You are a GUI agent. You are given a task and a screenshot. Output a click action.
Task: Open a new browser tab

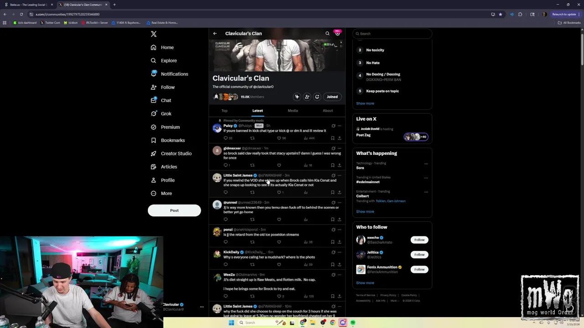click(115, 5)
